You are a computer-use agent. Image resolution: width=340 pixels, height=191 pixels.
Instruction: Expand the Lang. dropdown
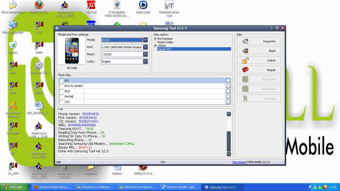click(x=145, y=62)
